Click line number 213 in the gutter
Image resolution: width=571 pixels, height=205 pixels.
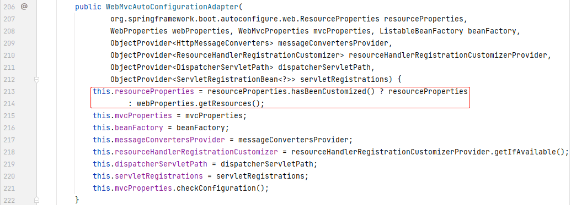click(x=9, y=91)
